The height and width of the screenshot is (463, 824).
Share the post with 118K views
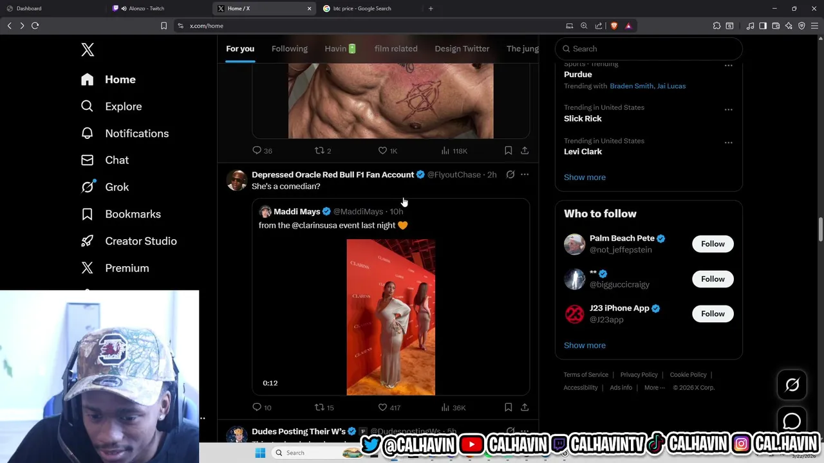pyautogui.click(x=525, y=150)
